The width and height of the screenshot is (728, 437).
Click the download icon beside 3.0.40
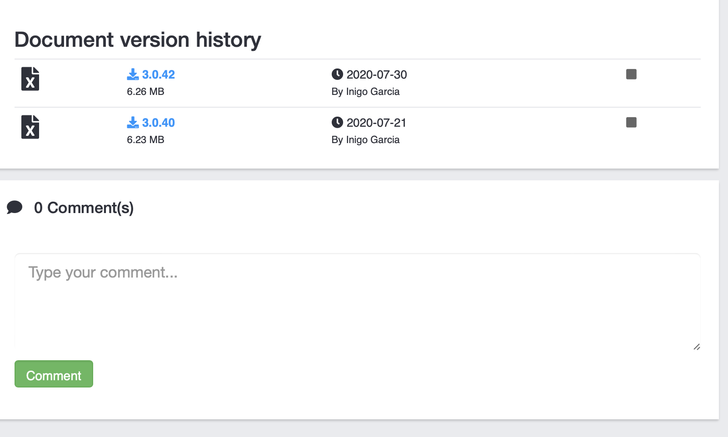coord(133,123)
